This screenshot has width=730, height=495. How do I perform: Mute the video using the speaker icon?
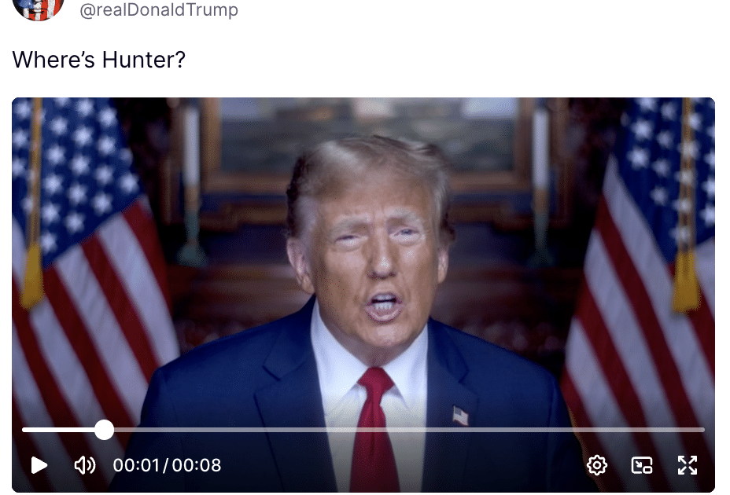[85, 465]
